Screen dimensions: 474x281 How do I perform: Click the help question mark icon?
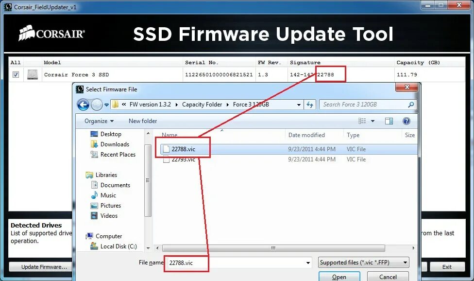(x=406, y=121)
